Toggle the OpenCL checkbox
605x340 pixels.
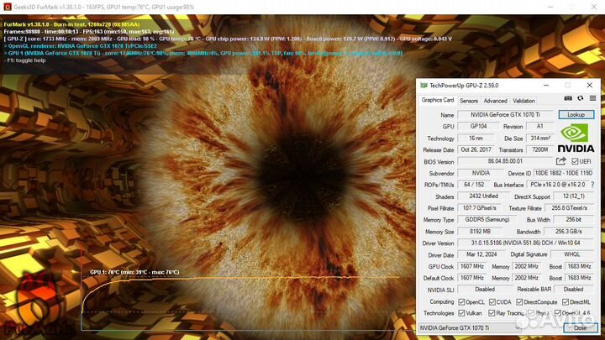tap(462, 301)
